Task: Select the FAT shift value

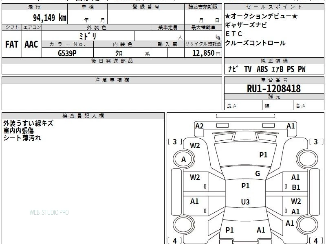Action: tap(12, 44)
